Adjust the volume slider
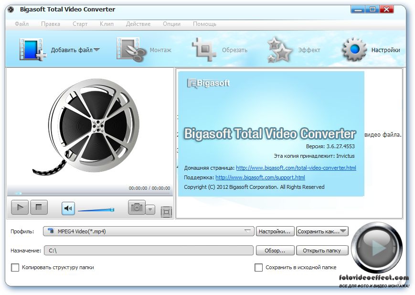The width and height of the screenshot is (415, 295). [x=96, y=210]
